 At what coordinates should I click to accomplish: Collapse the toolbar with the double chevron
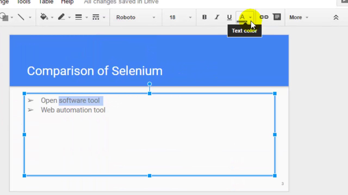tap(336, 17)
